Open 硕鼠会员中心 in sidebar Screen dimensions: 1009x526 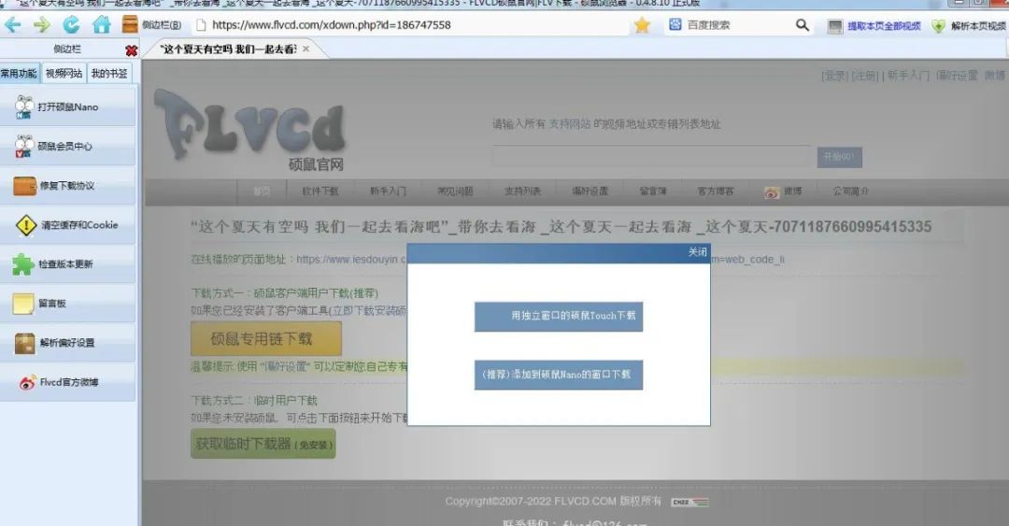pos(67,146)
